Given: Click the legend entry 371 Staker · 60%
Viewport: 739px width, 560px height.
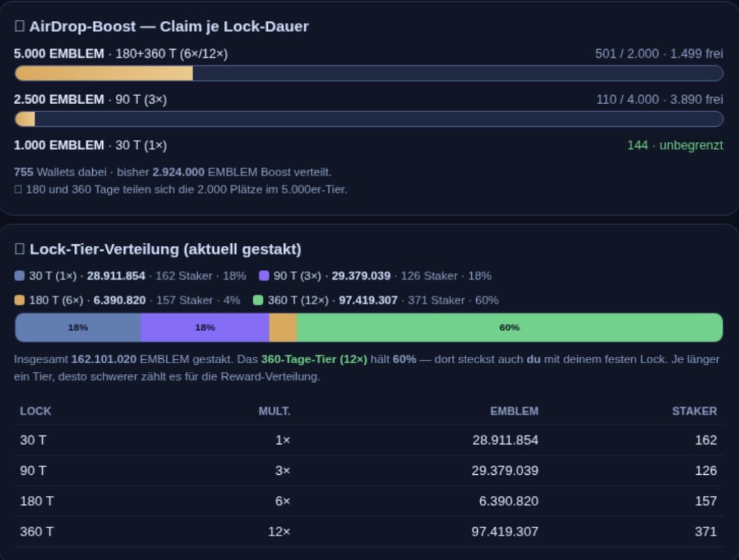Looking at the screenshot, I should [453, 300].
